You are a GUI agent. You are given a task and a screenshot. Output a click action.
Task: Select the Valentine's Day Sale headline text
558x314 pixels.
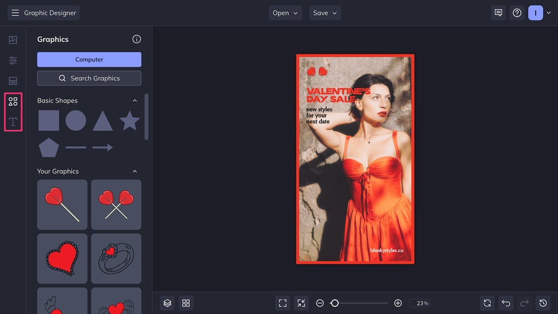pos(338,95)
